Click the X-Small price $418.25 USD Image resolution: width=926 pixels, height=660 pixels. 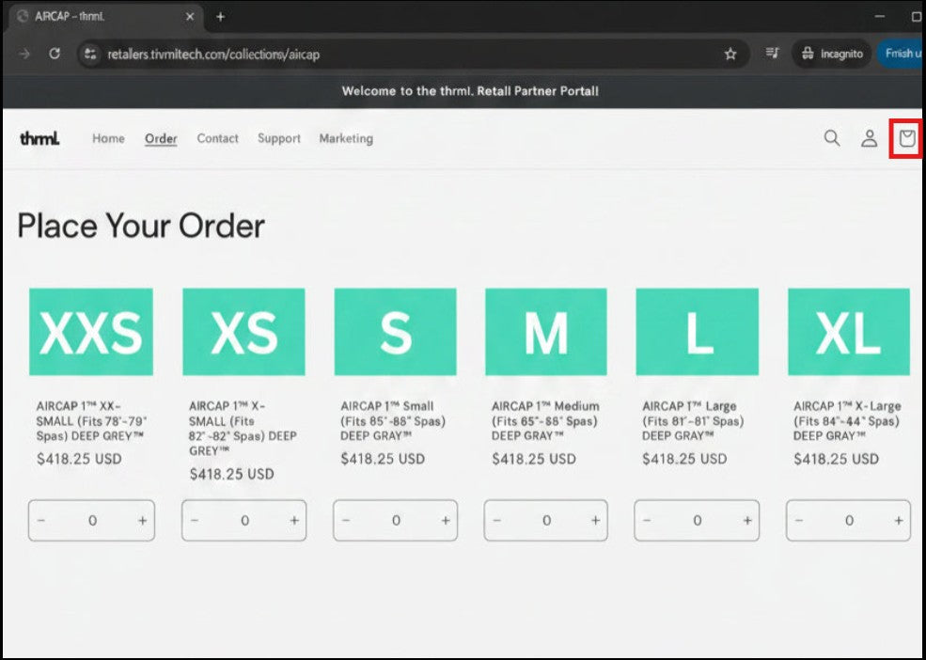coord(231,474)
